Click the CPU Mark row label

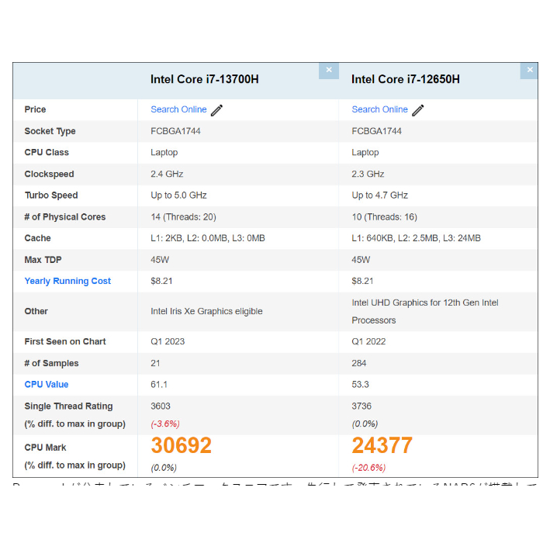click(x=45, y=448)
